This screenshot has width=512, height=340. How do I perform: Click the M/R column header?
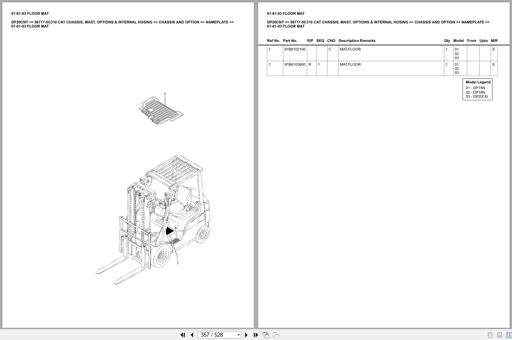494,41
